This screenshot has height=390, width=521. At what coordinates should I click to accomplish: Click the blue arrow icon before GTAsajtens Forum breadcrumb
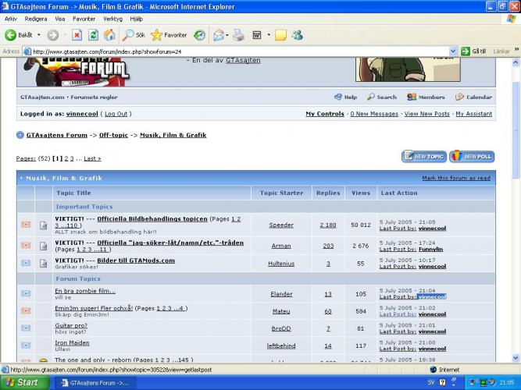click(20, 135)
